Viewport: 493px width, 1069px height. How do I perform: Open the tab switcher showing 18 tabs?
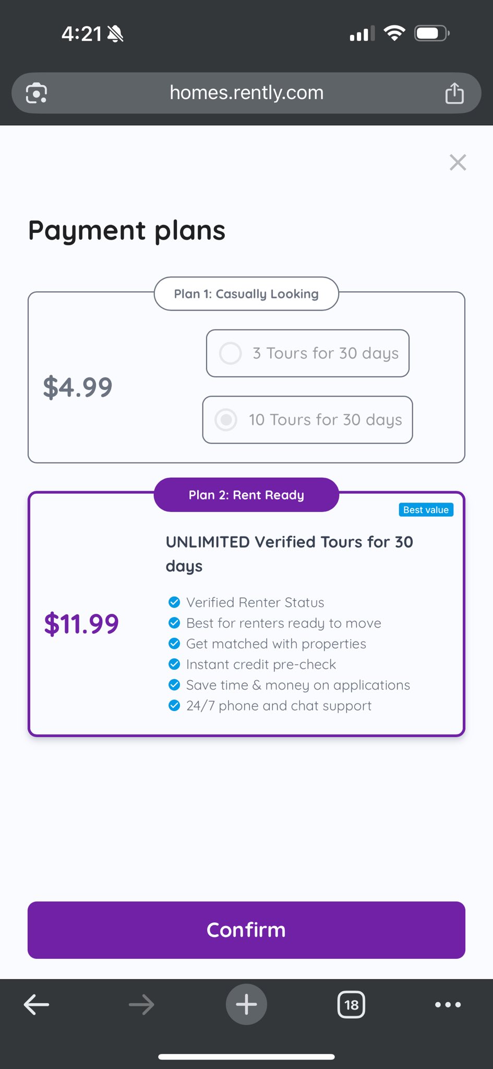tap(351, 1005)
